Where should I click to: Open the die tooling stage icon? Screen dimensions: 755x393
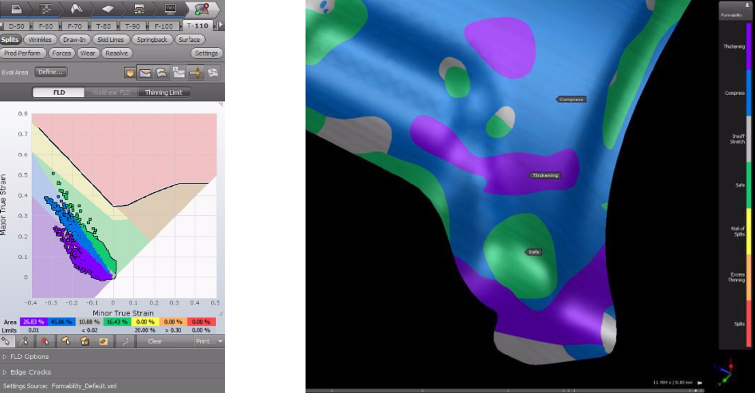tap(139, 9)
